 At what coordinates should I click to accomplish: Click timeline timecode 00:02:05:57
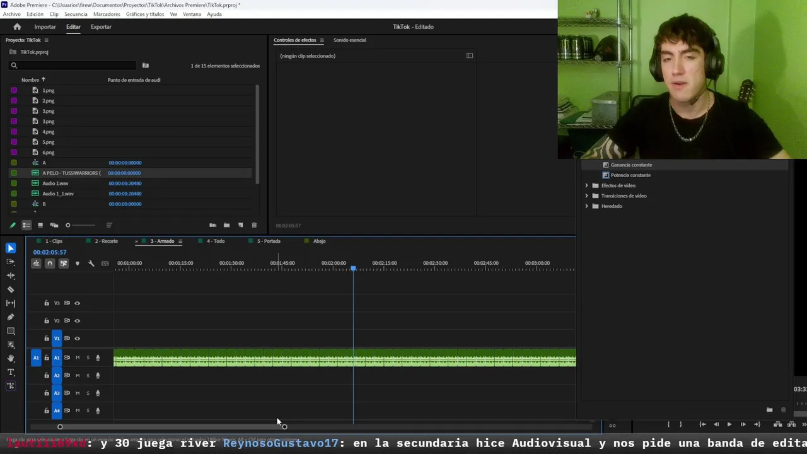click(x=50, y=252)
